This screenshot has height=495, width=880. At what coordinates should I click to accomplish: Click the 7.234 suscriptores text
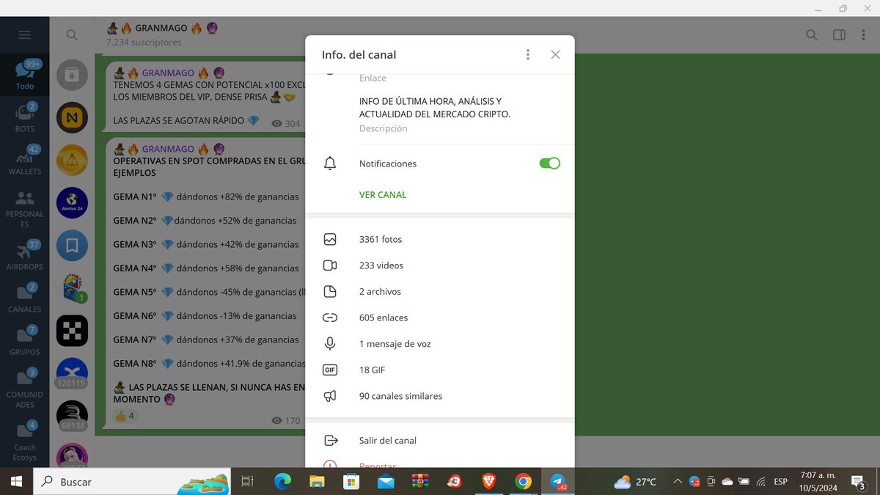pyautogui.click(x=144, y=43)
